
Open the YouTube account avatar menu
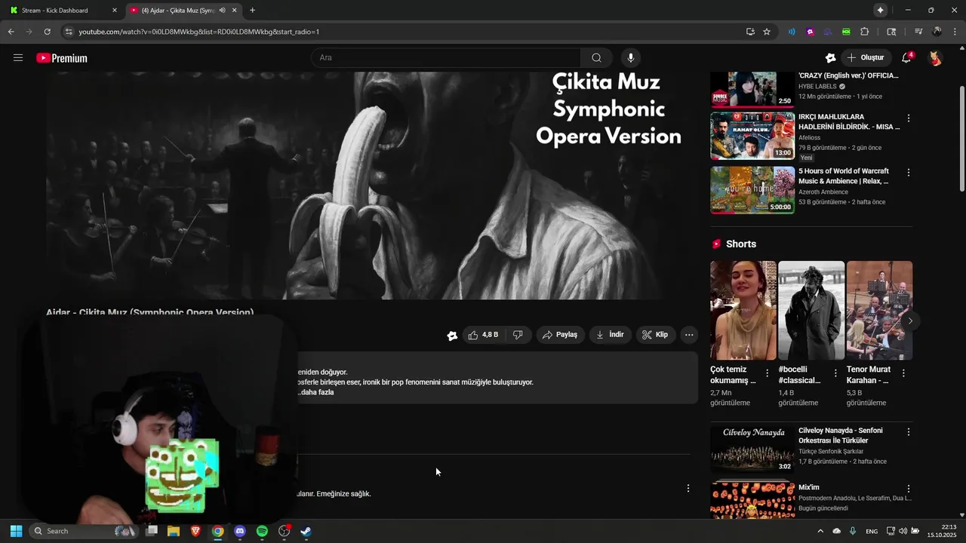pyautogui.click(x=935, y=58)
